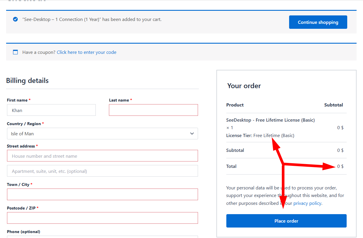Click the coupon notice window icon
The height and width of the screenshot is (238, 363).
[15, 52]
